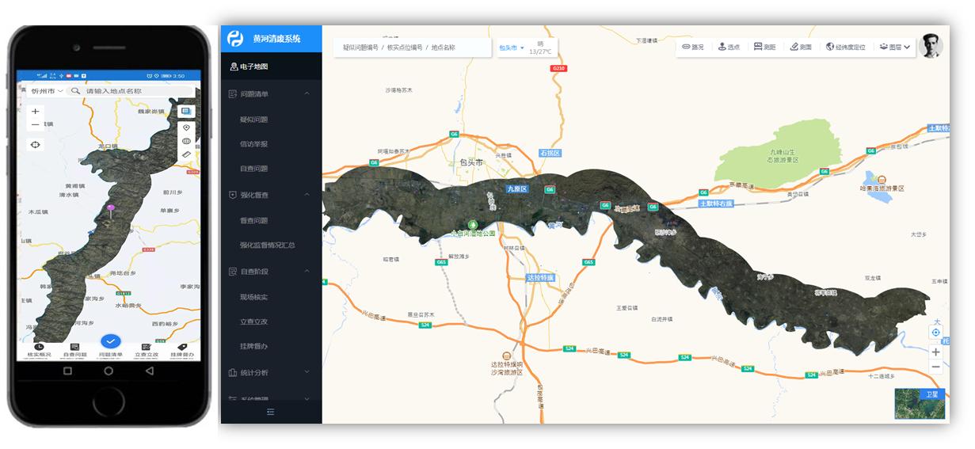Click the 路况 traffic tool
Image resolution: width=975 pixels, height=449 pixels.
[x=693, y=47]
